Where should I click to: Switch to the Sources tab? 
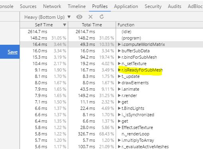point(28,6)
